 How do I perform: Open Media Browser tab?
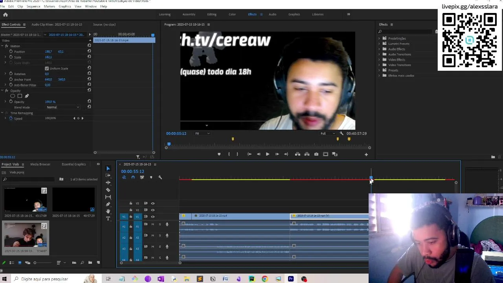40,164
